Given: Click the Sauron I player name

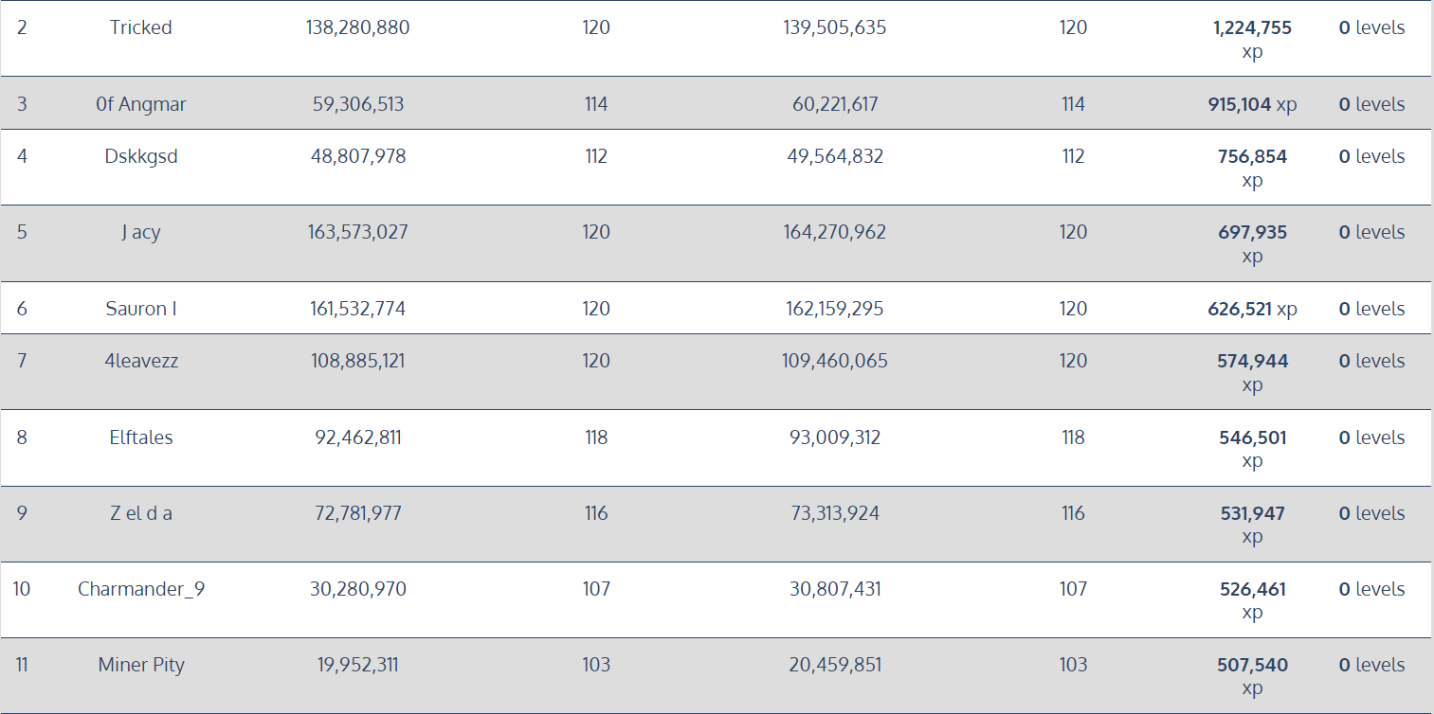Looking at the screenshot, I should (141, 309).
